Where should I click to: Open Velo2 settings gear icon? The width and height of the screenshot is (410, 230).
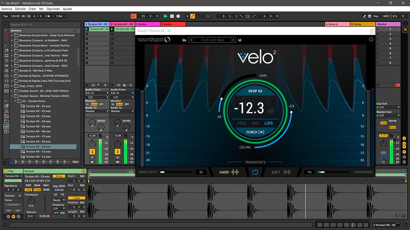pos(371,40)
